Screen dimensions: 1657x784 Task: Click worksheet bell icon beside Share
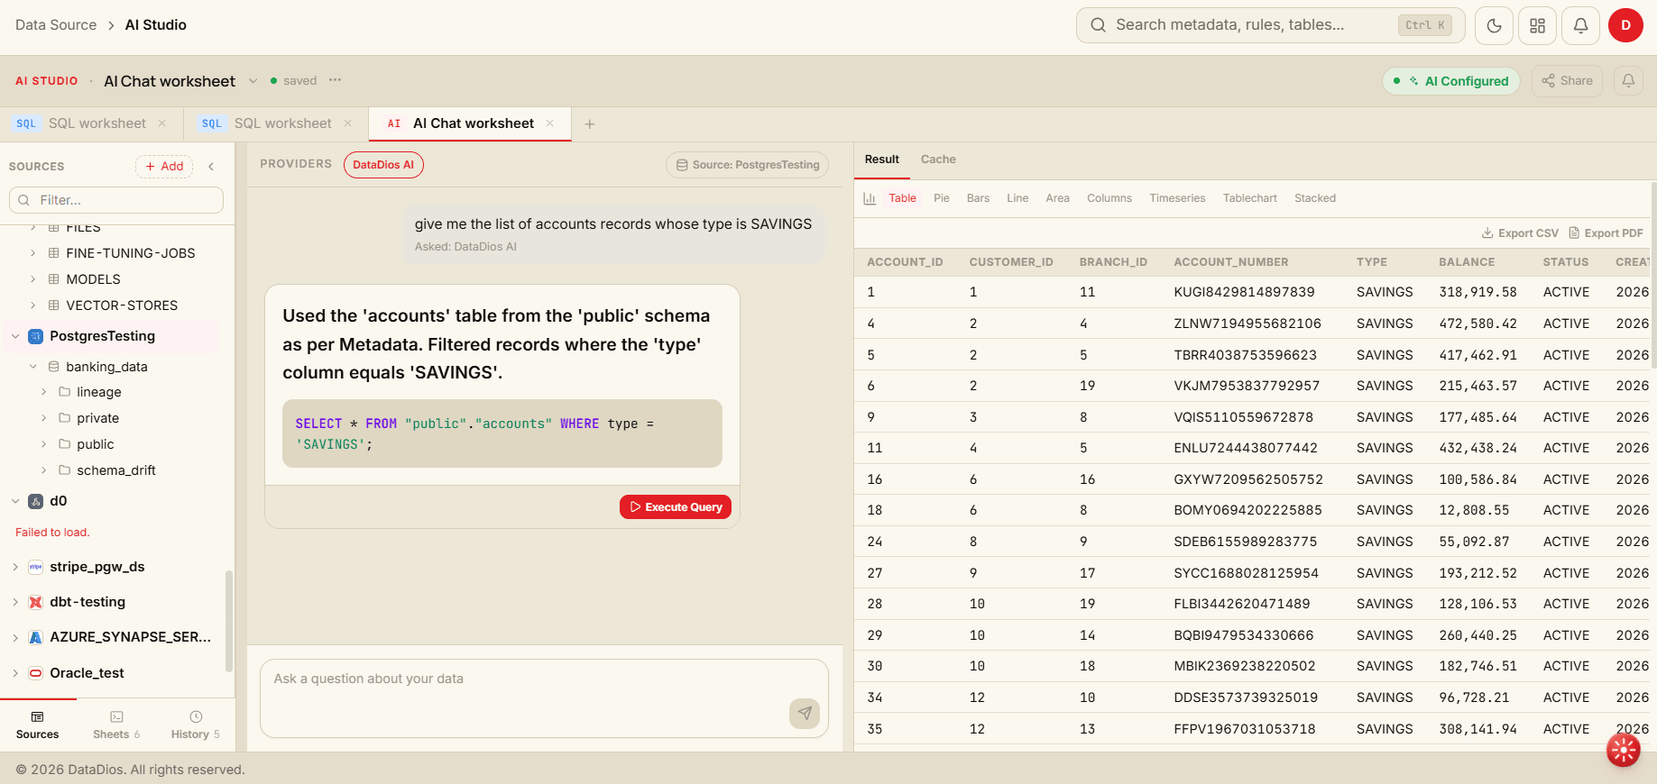point(1628,81)
